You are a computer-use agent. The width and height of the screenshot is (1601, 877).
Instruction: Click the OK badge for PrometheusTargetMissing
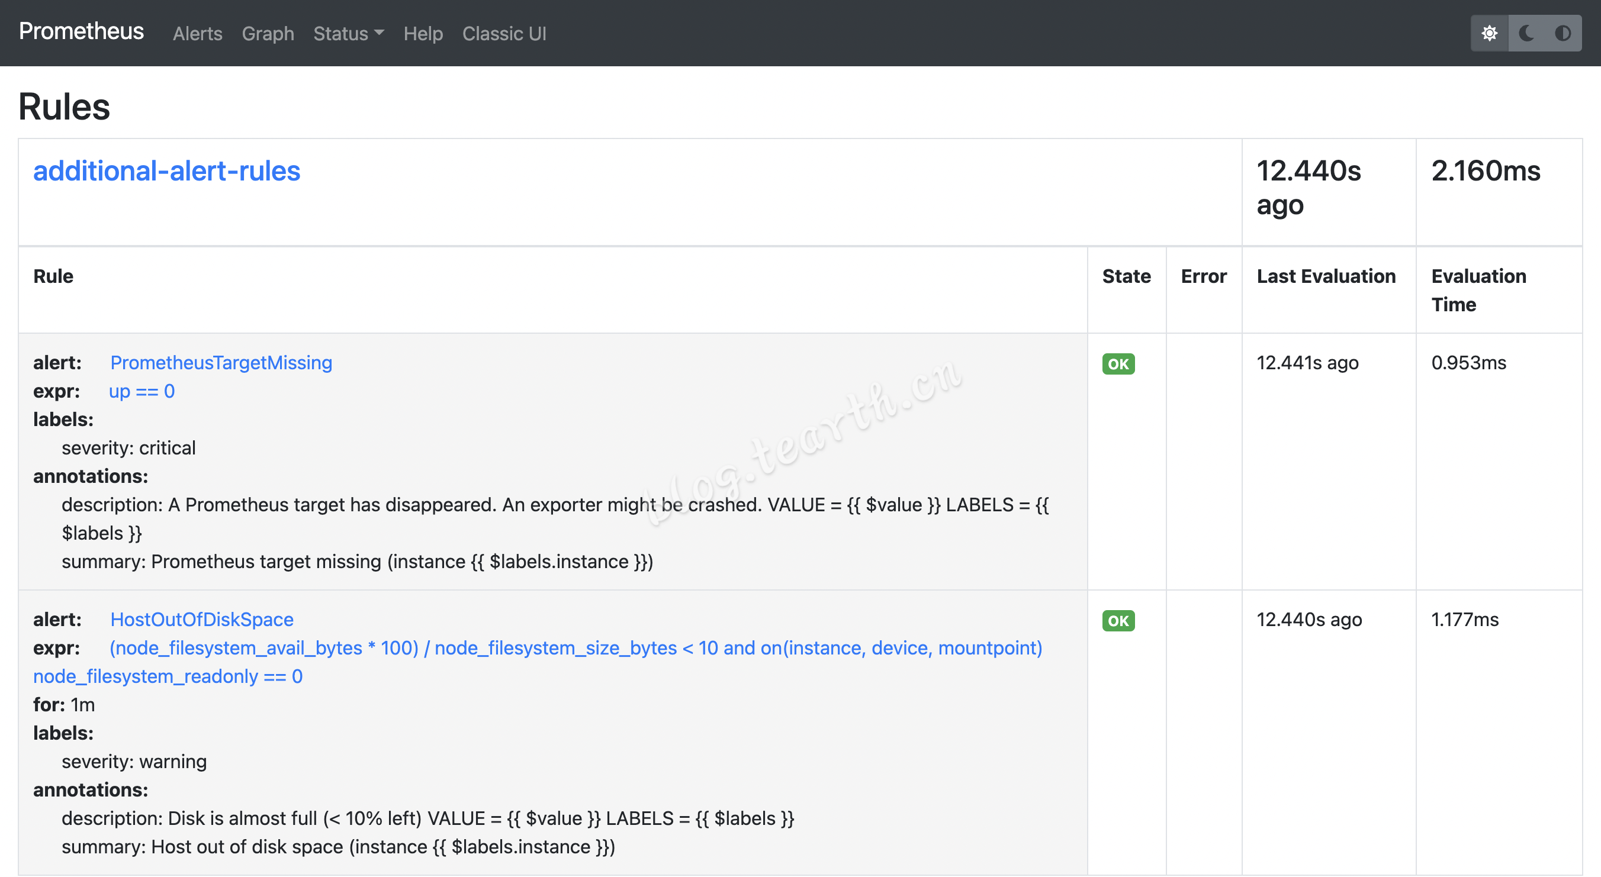[x=1118, y=364]
